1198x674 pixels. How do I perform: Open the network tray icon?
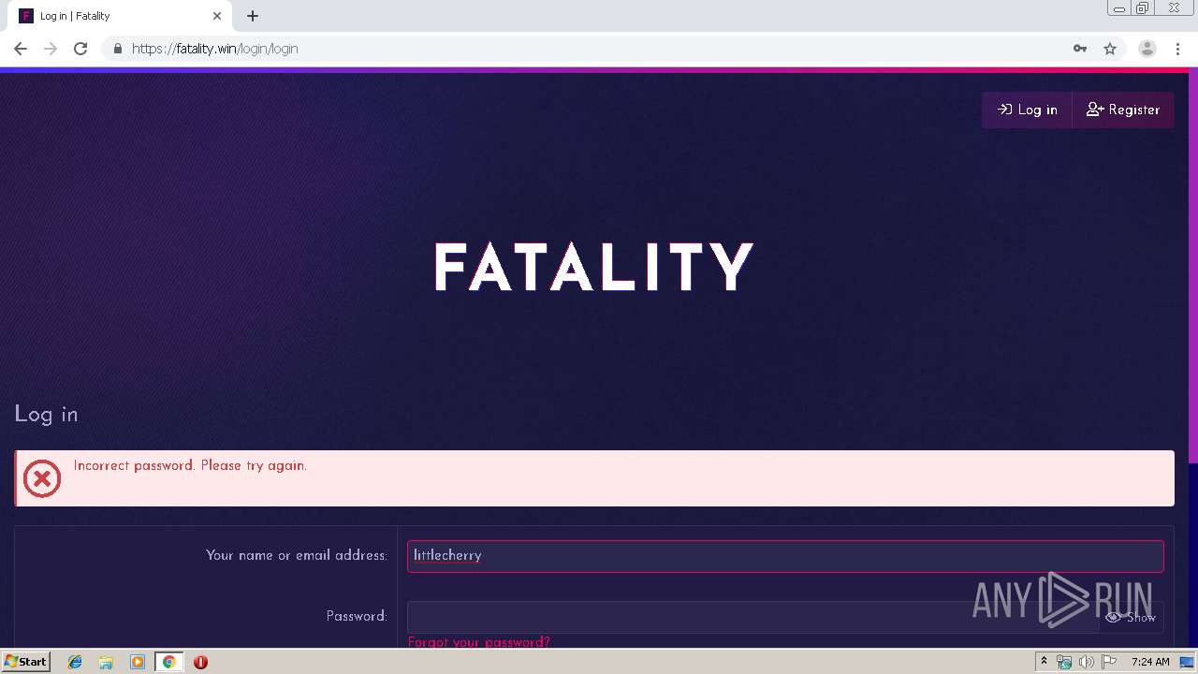pos(1064,662)
